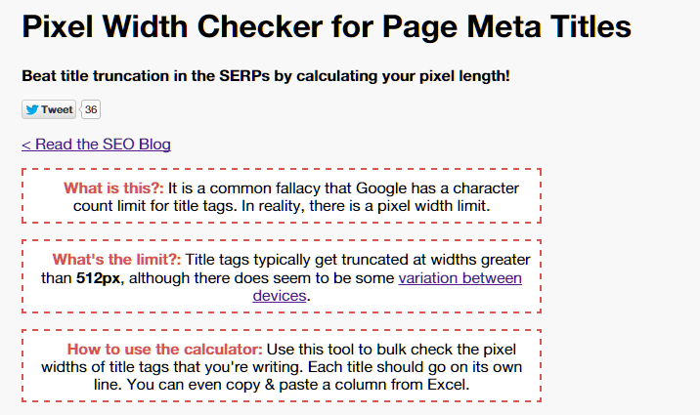Click the Tweet button
This screenshot has width=700, height=415.
pos(49,109)
